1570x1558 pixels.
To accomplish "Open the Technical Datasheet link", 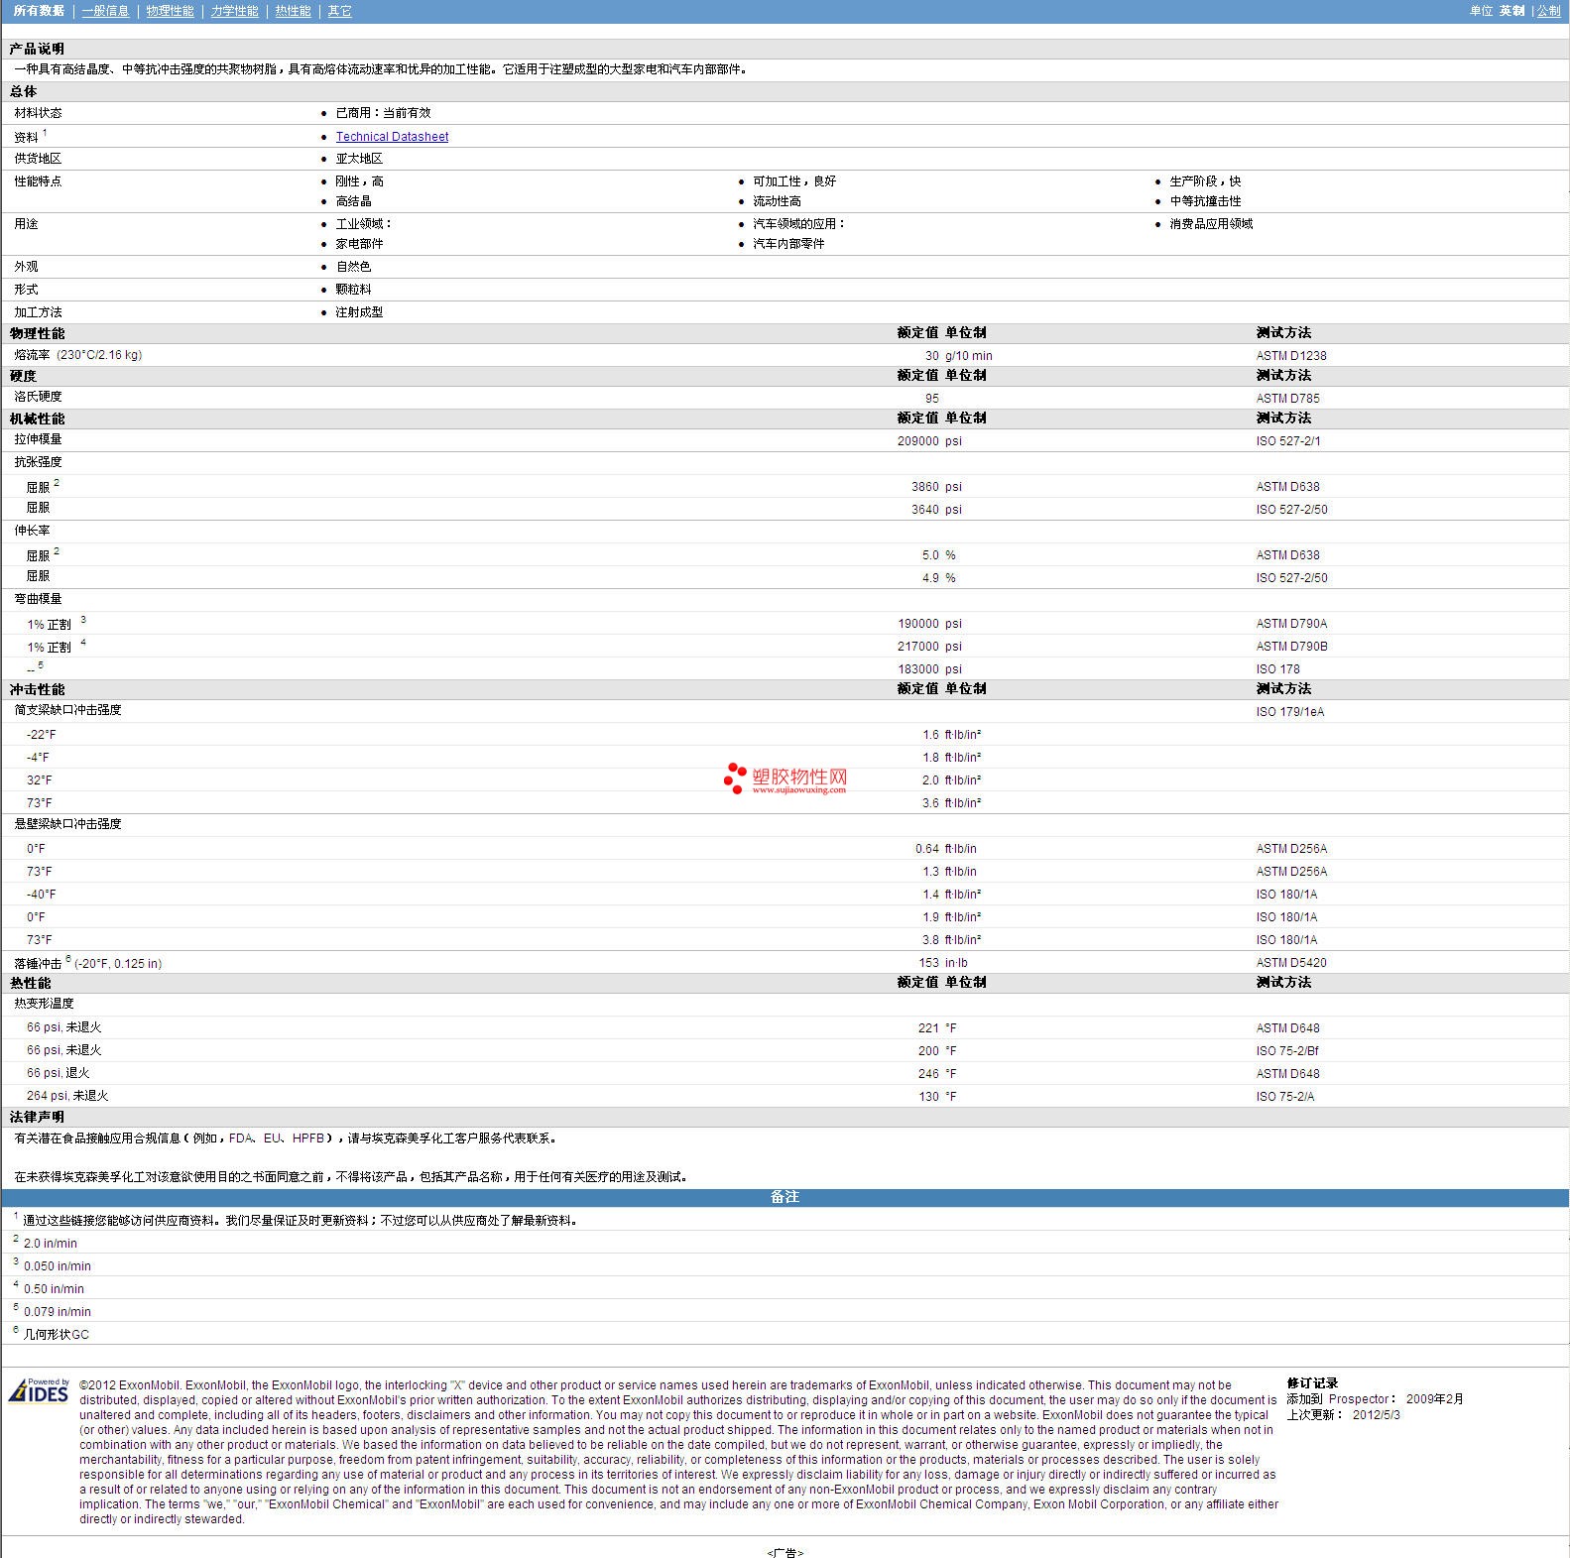I will click(392, 137).
